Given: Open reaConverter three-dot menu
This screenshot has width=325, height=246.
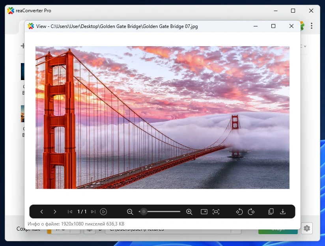Looking at the screenshot, I should click(312, 26).
